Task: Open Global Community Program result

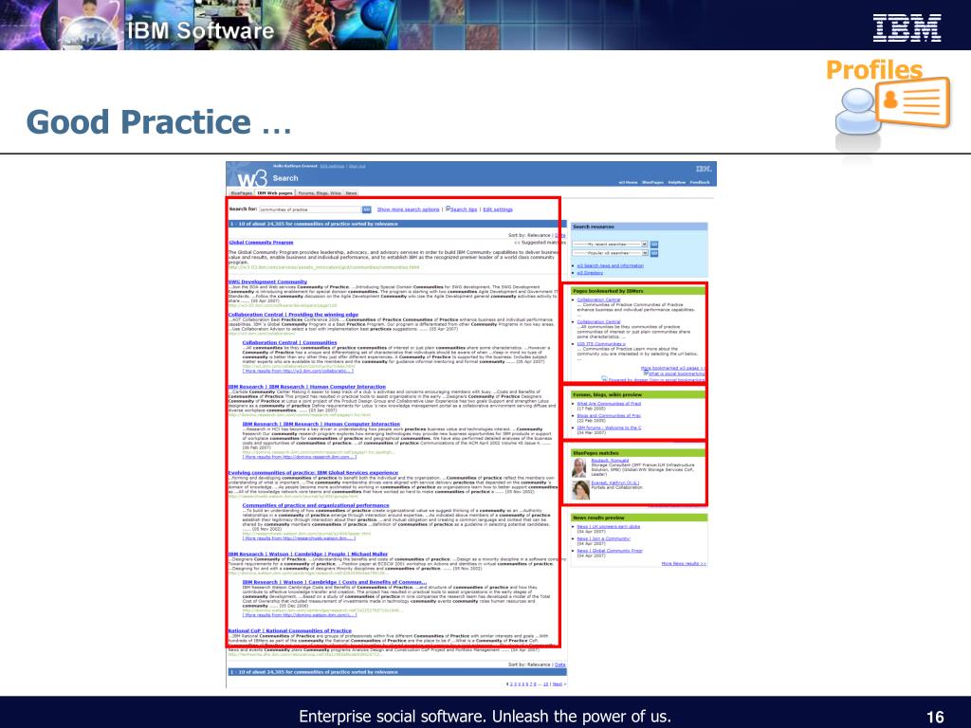Action: click(x=261, y=243)
